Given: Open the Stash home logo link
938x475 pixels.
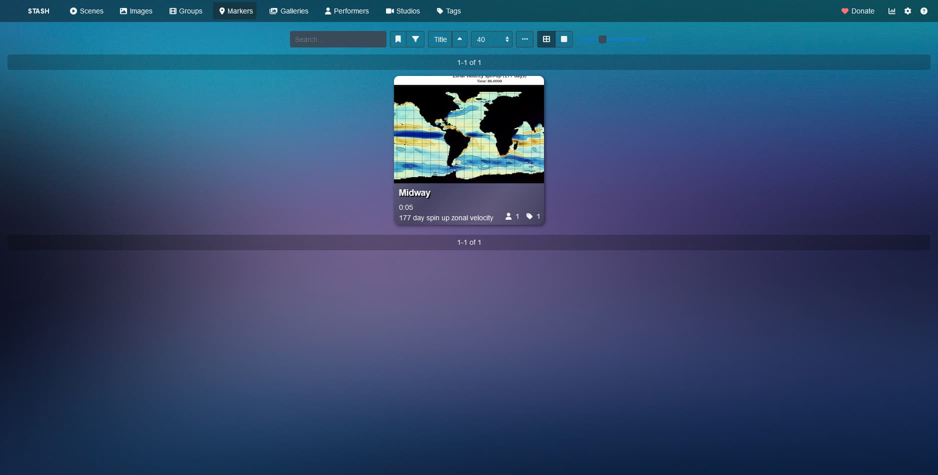Looking at the screenshot, I should tap(38, 11).
